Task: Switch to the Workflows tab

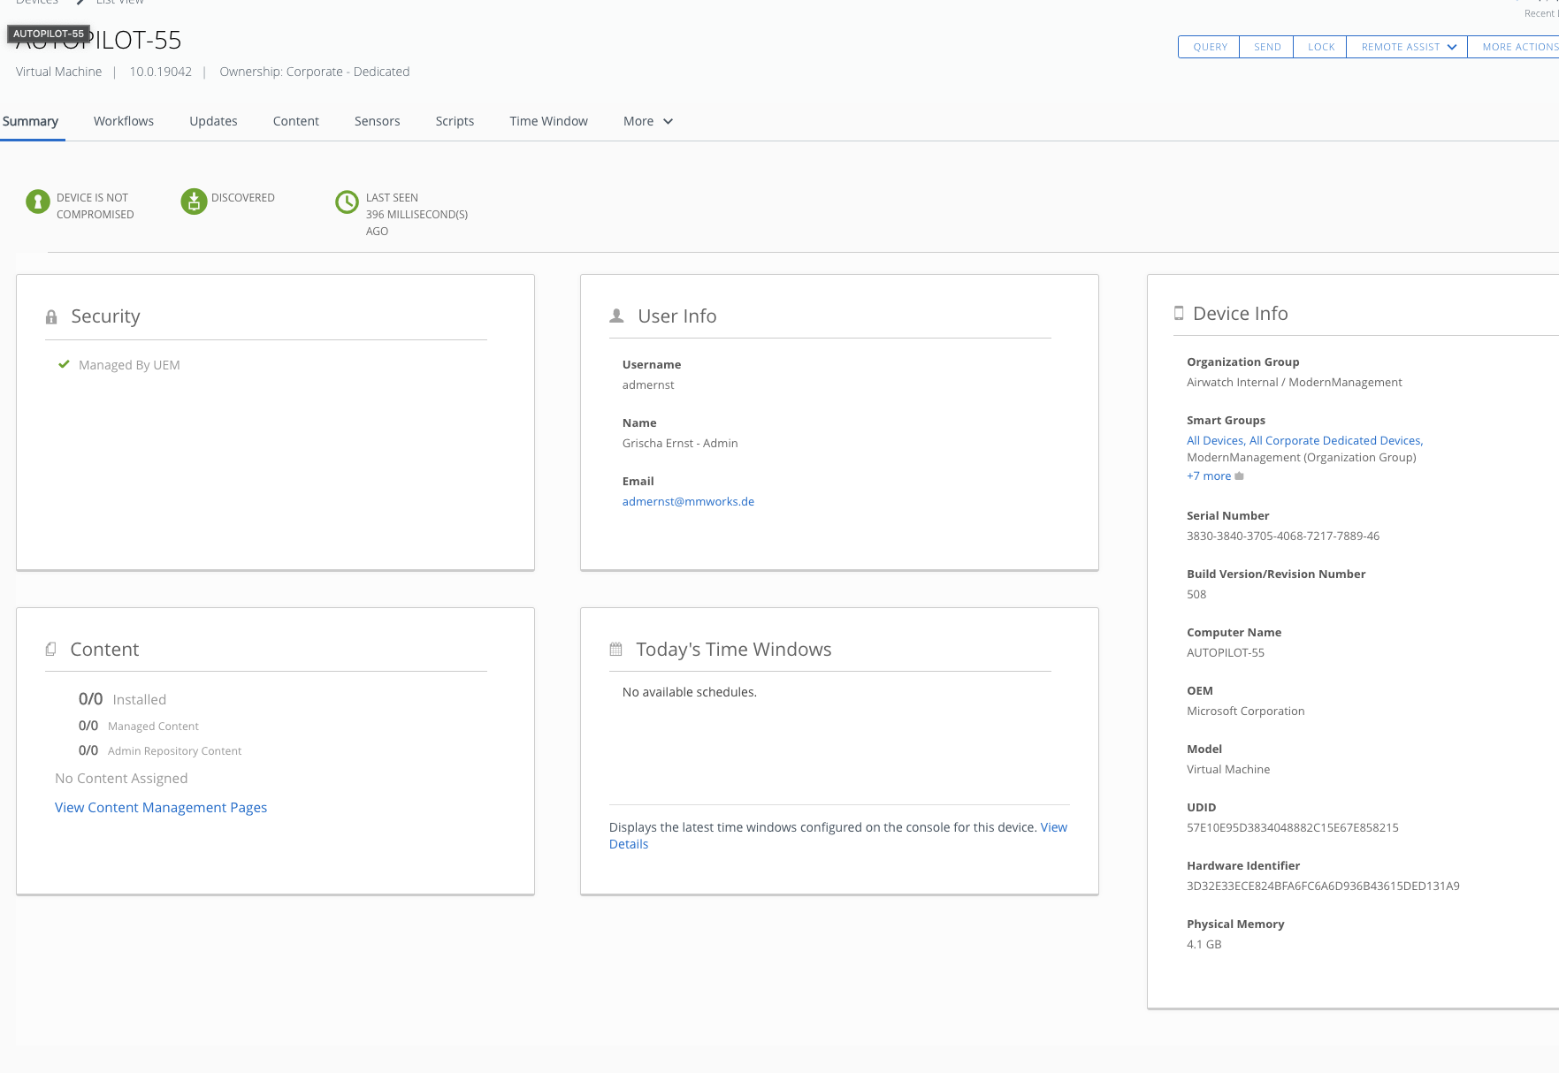Action: [124, 121]
